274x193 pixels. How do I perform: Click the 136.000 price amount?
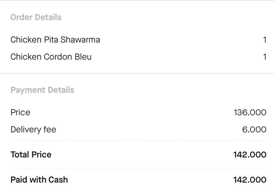tap(250, 112)
